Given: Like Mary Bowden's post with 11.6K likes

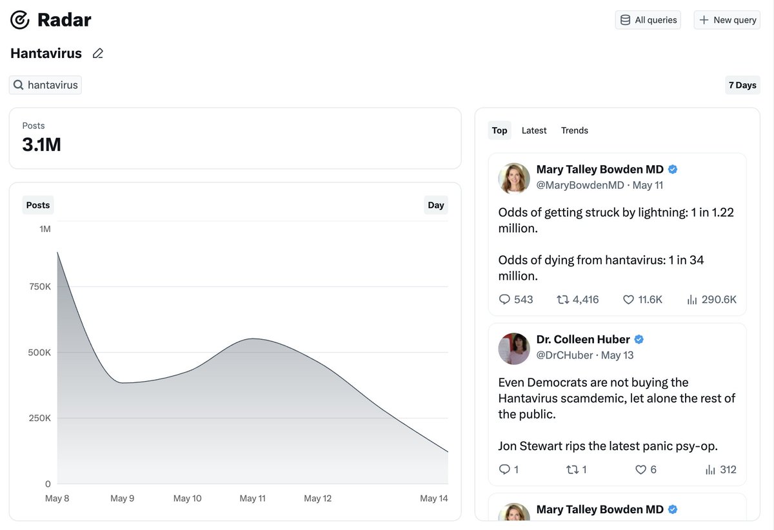Looking at the screenshot, I should pyautogui.click(x=628, y=299).
